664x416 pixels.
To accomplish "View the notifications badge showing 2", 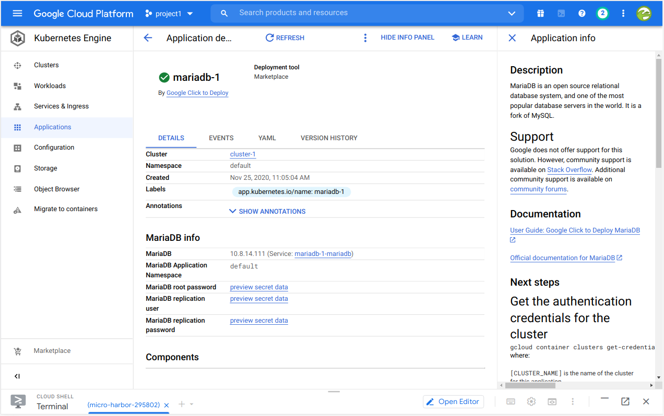I will [602, 14].
